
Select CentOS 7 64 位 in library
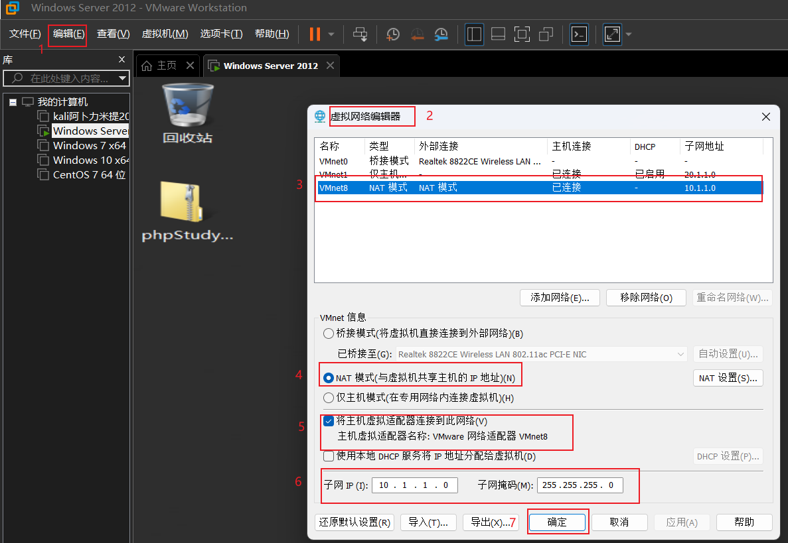[82, 174]
